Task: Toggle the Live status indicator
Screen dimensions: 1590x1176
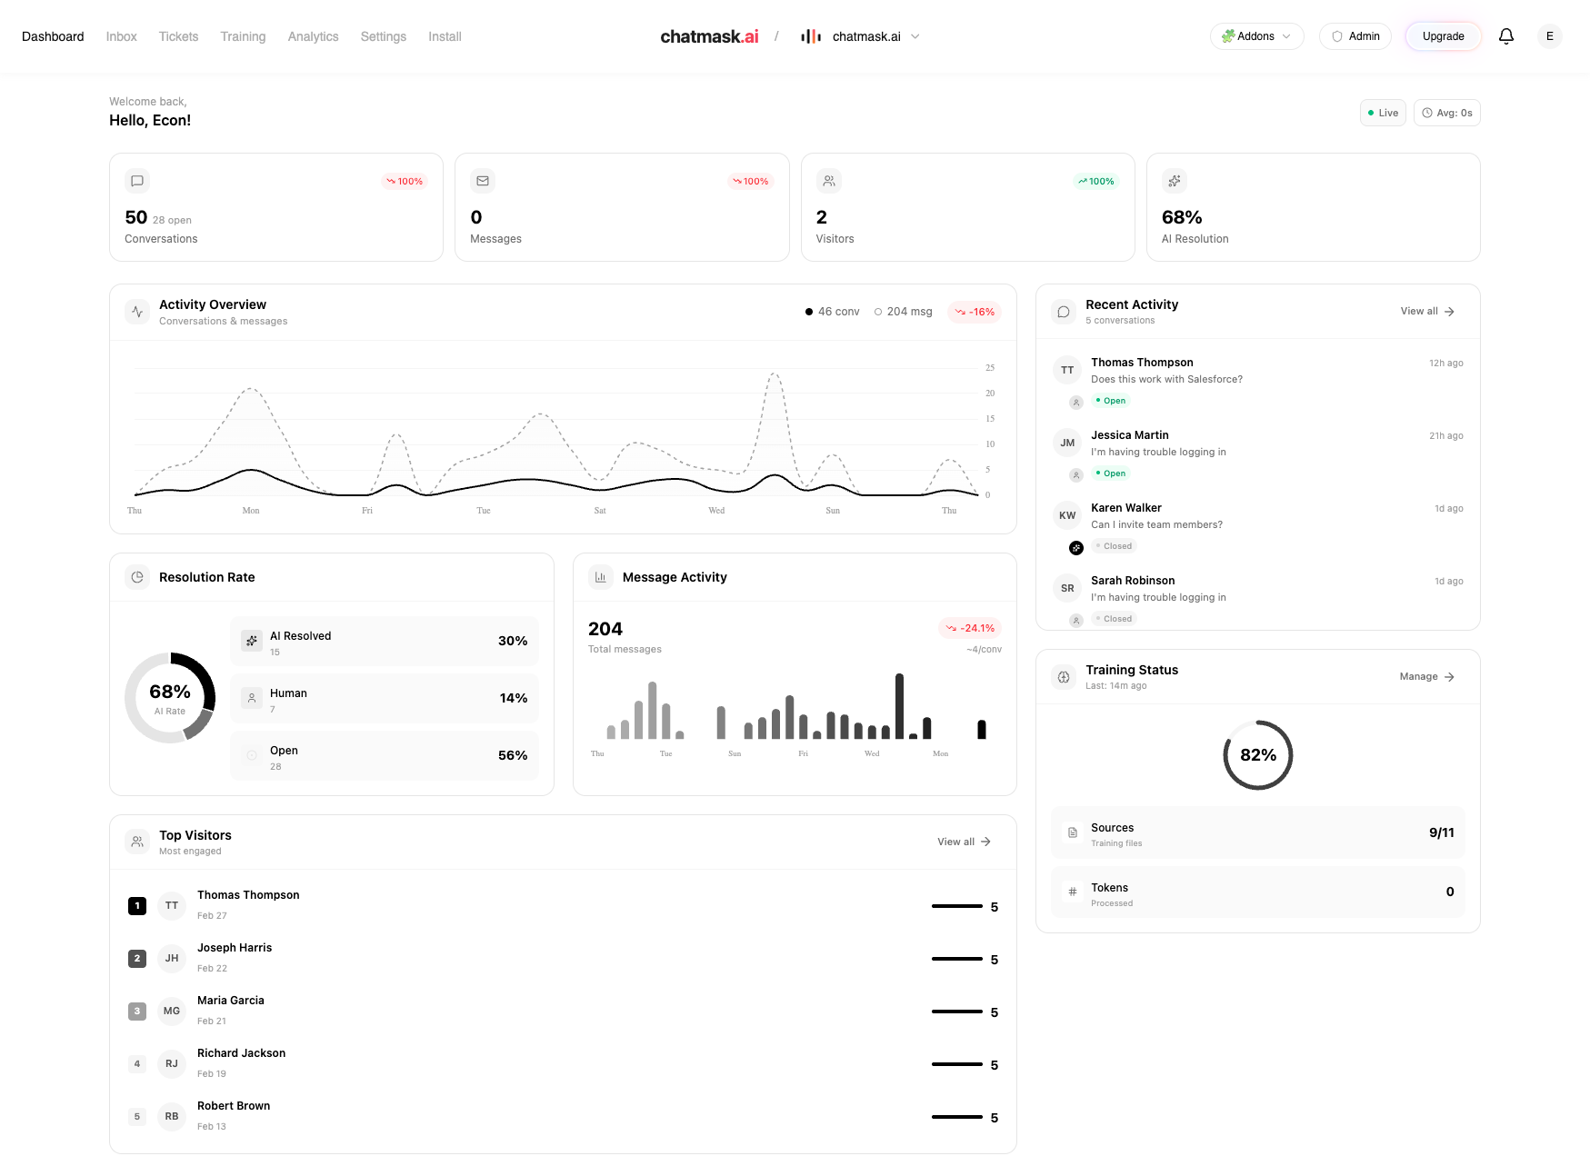Action: tap(1383, 113)
